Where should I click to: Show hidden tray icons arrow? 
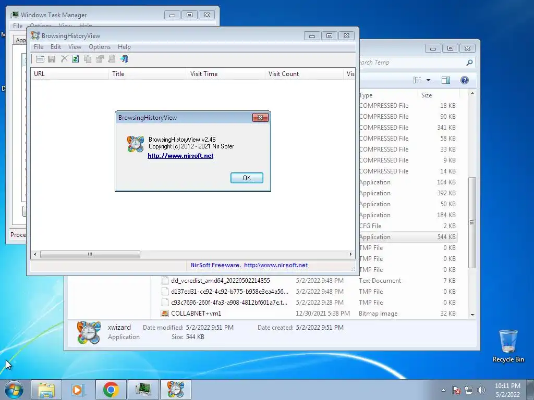(443, 390)
